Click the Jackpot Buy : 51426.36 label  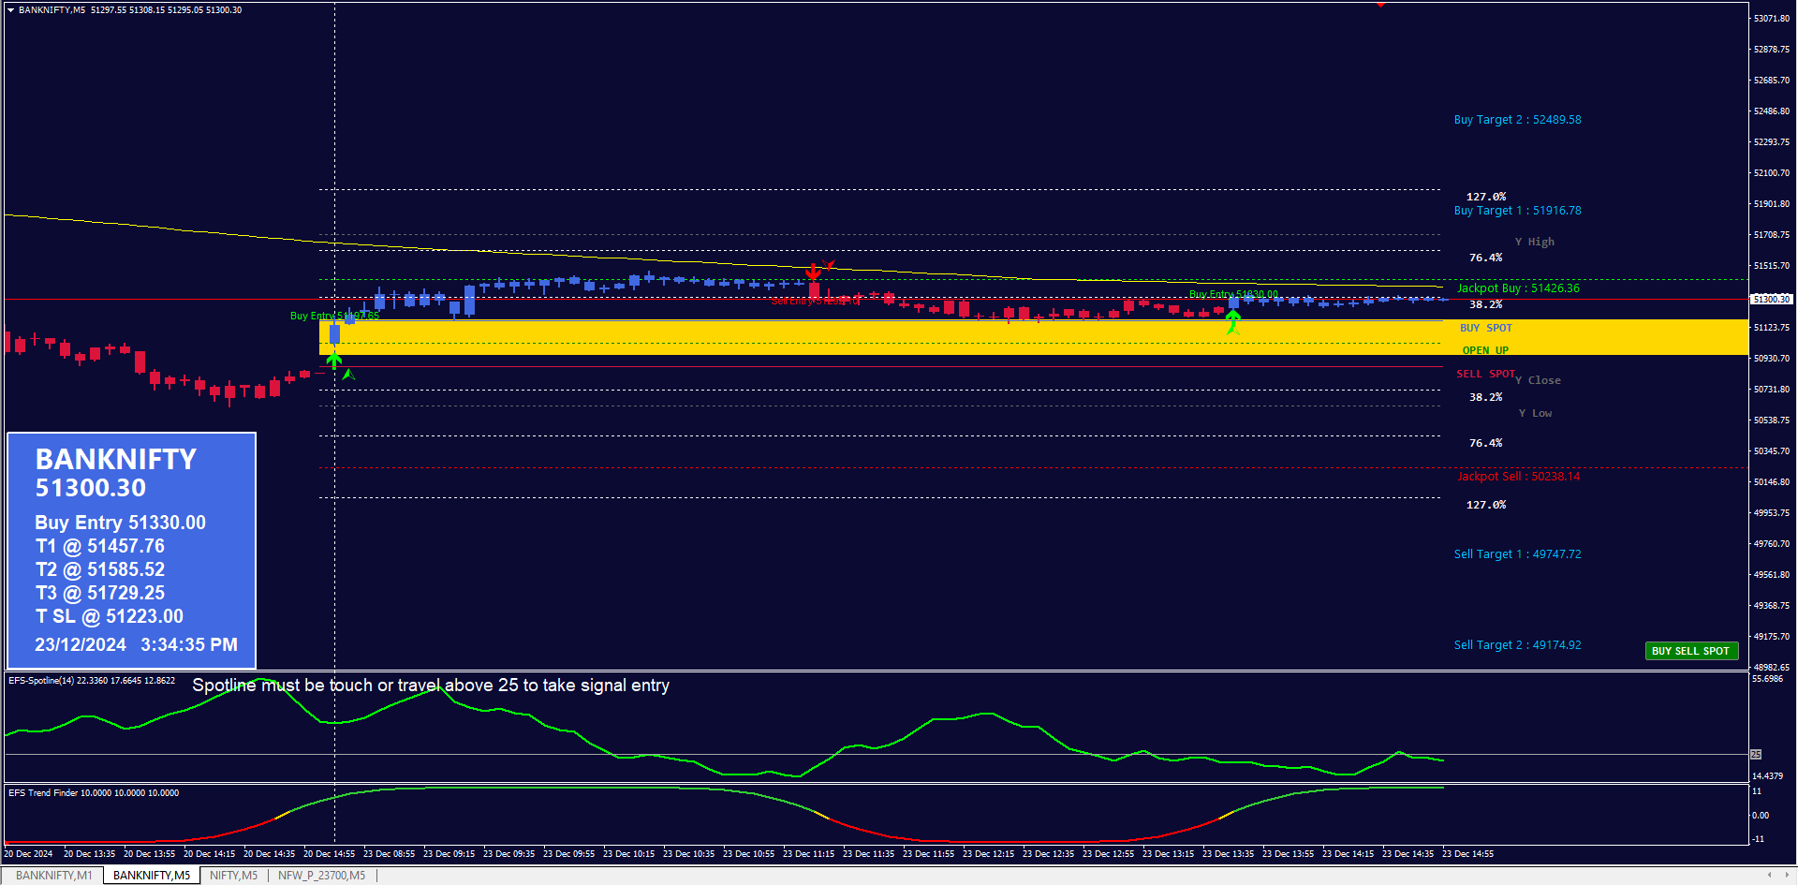pyautogui.click(x=1518, y=288)
